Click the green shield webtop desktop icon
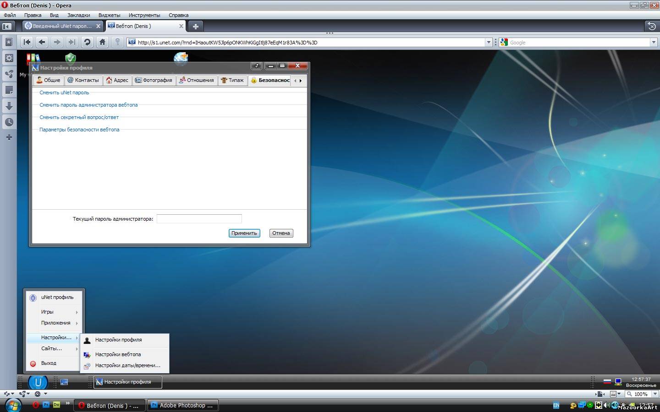 [70, 58]
